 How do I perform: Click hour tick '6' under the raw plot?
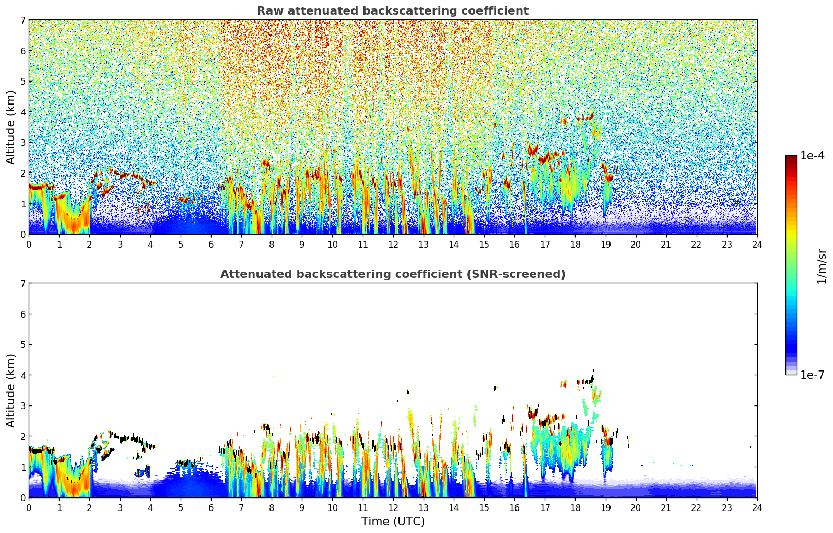point(211,244)
